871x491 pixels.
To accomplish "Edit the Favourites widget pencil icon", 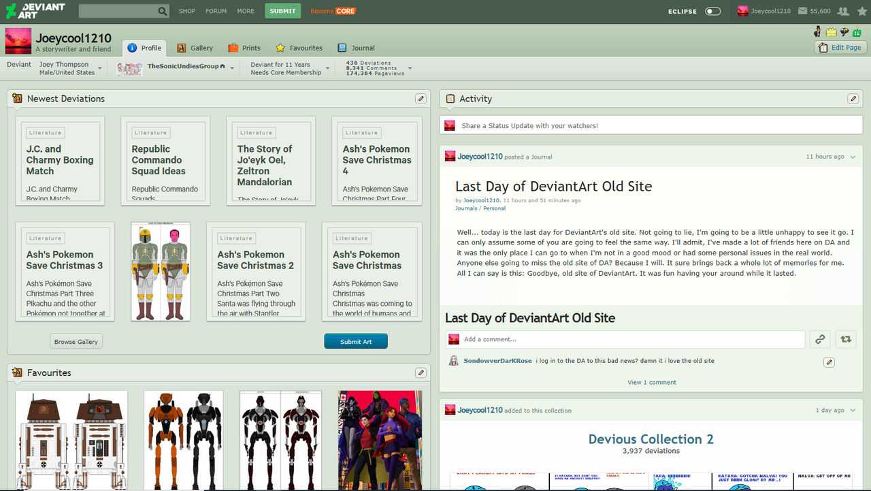I will tap(421, 373).
